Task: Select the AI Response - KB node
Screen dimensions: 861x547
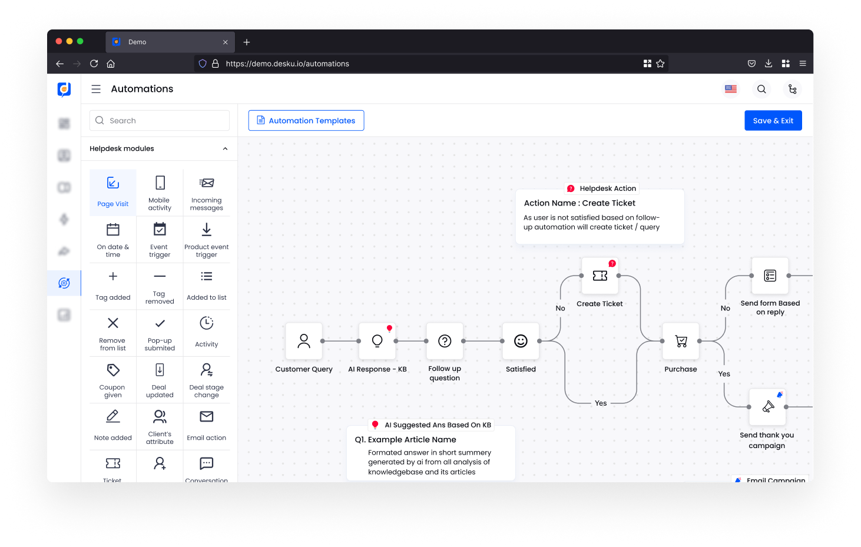Action: click(x=377, y=341)
